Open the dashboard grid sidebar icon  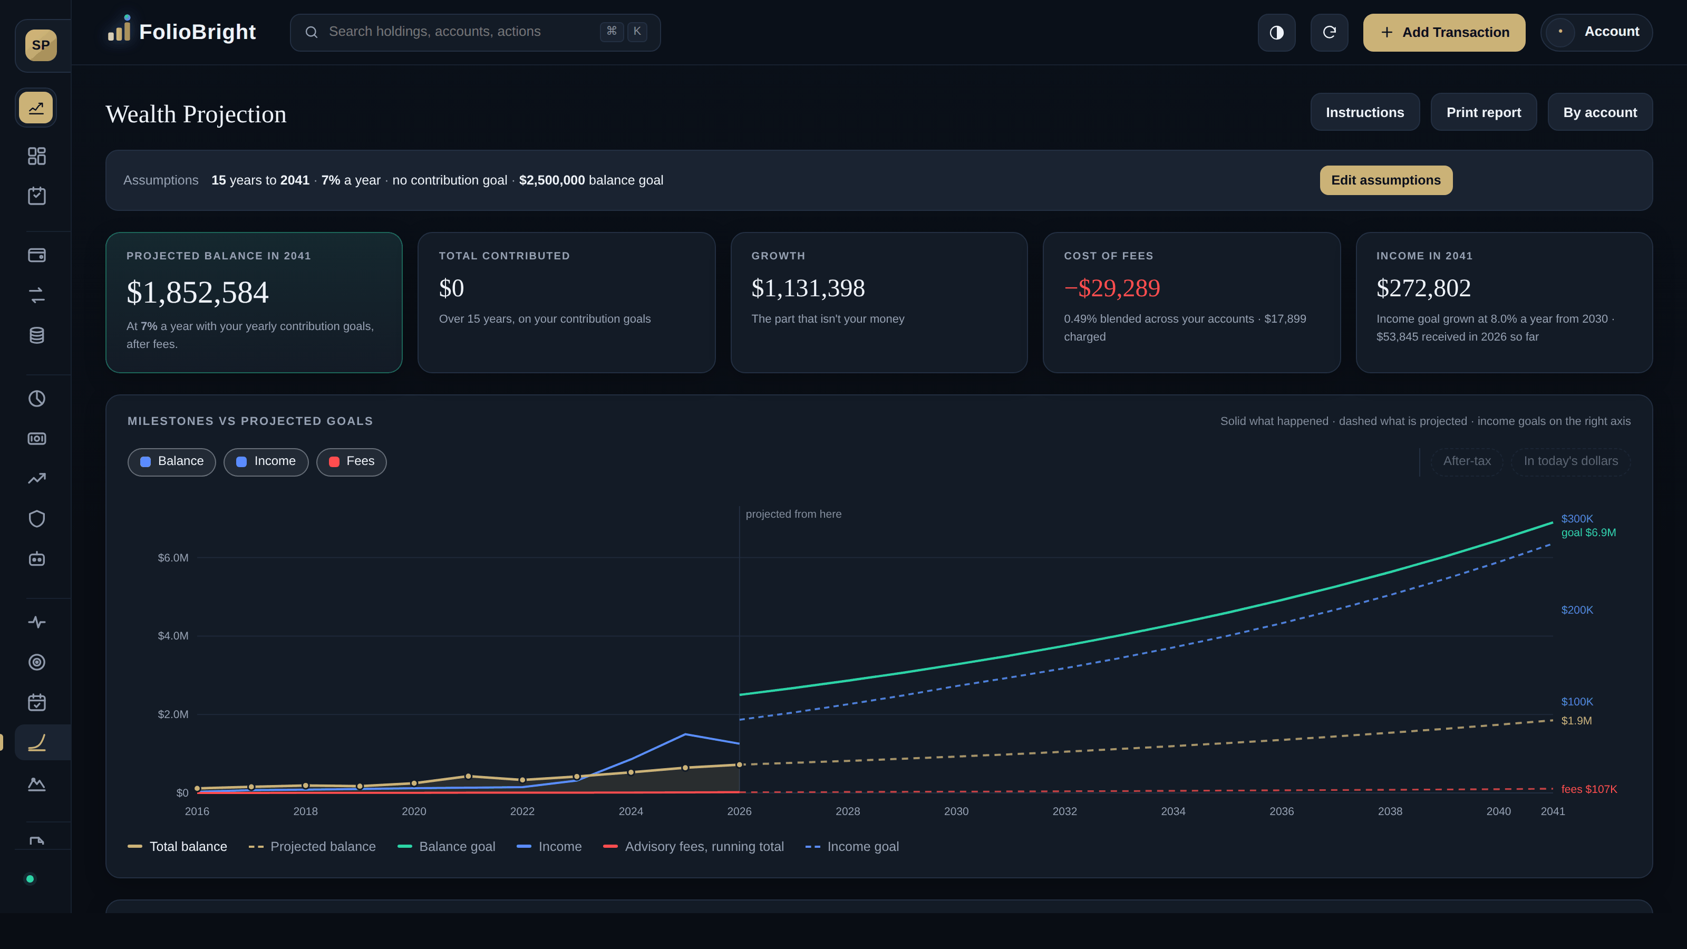(x=37, y=156)
